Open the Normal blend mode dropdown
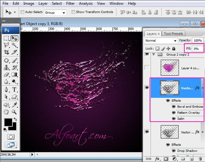This screenshot has height=162, width=205. click(x=161, y=41)
